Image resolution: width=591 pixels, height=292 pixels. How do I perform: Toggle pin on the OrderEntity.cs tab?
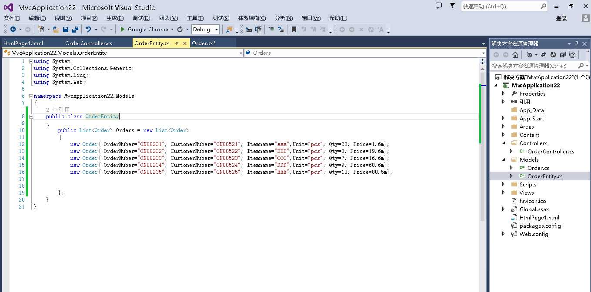pos(177,43)
